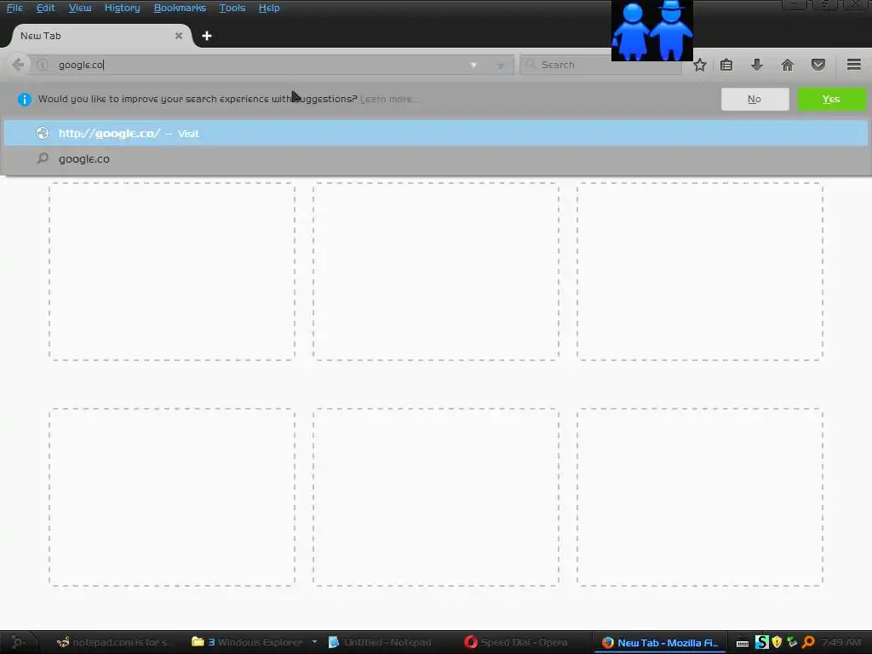The width and height of the screenshot is (872, 654).
Task: Select the google.co search suggestion row
Action: tap(436, 159)
